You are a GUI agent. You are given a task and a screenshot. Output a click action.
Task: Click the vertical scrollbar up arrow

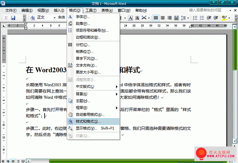(x=235, y=27)
